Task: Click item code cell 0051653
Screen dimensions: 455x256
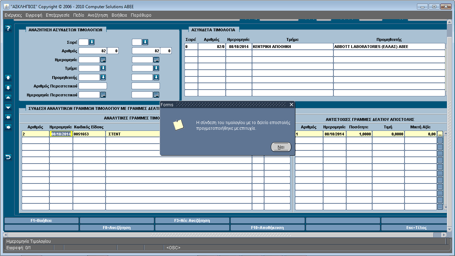Action: click(x=89, y=134)
